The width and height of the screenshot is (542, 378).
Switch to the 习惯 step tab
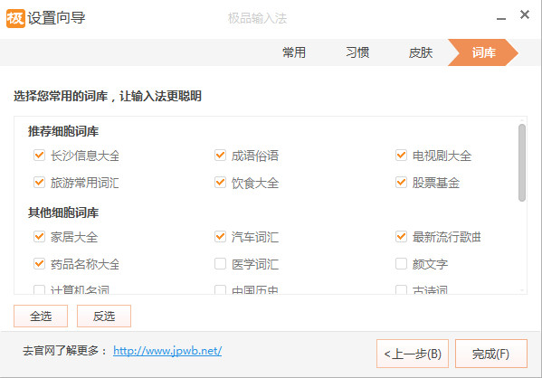point(357,52)
